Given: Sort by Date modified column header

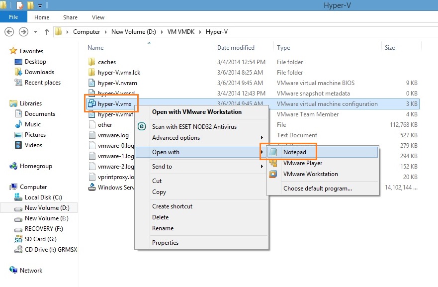Looking at the screenshot, I should pos(236,48).
